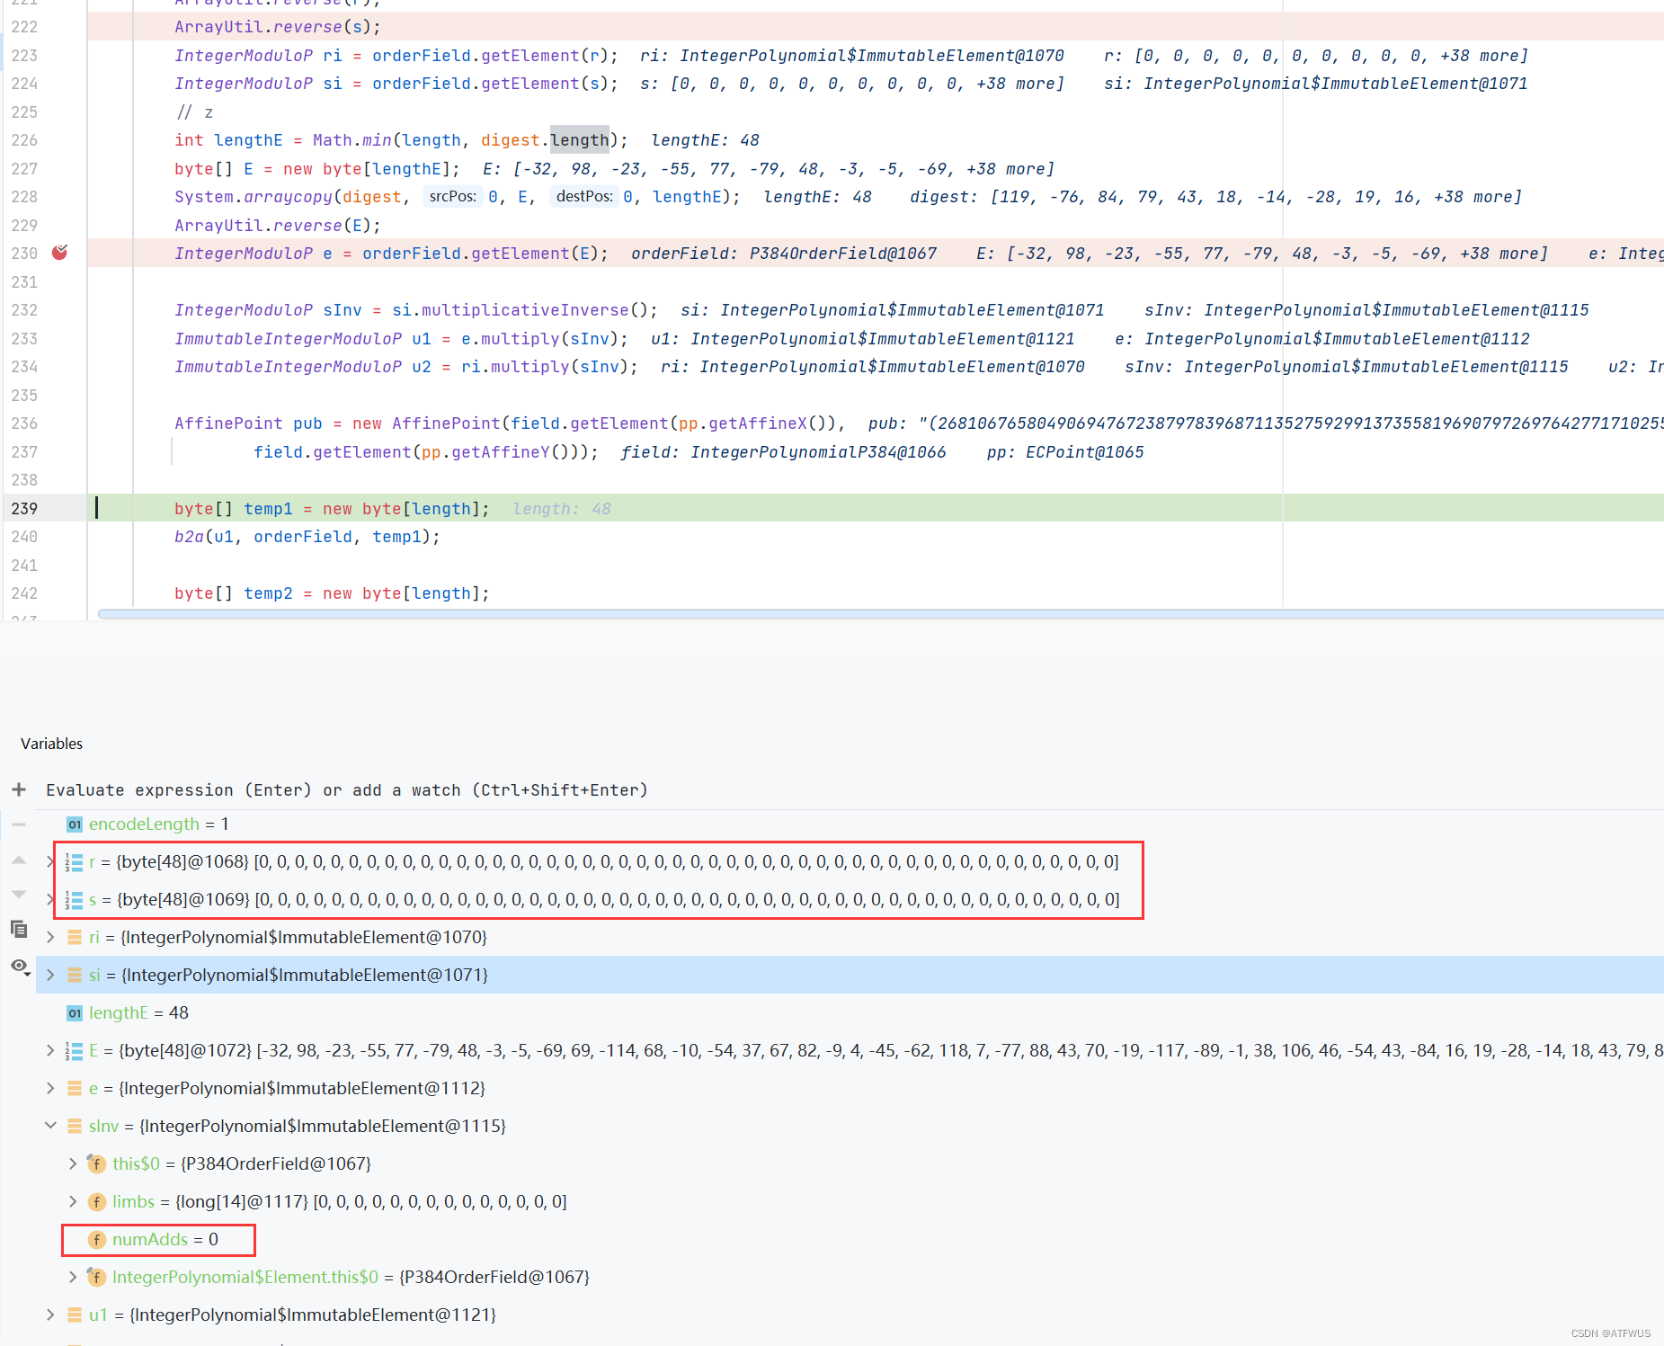The width and height of the screenshot is (1664, 1346).
Task: Collapse the sInv variable node
Action: [x=50, y=1125]
